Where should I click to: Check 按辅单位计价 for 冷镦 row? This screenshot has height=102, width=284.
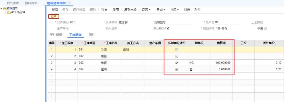point(177,50)
